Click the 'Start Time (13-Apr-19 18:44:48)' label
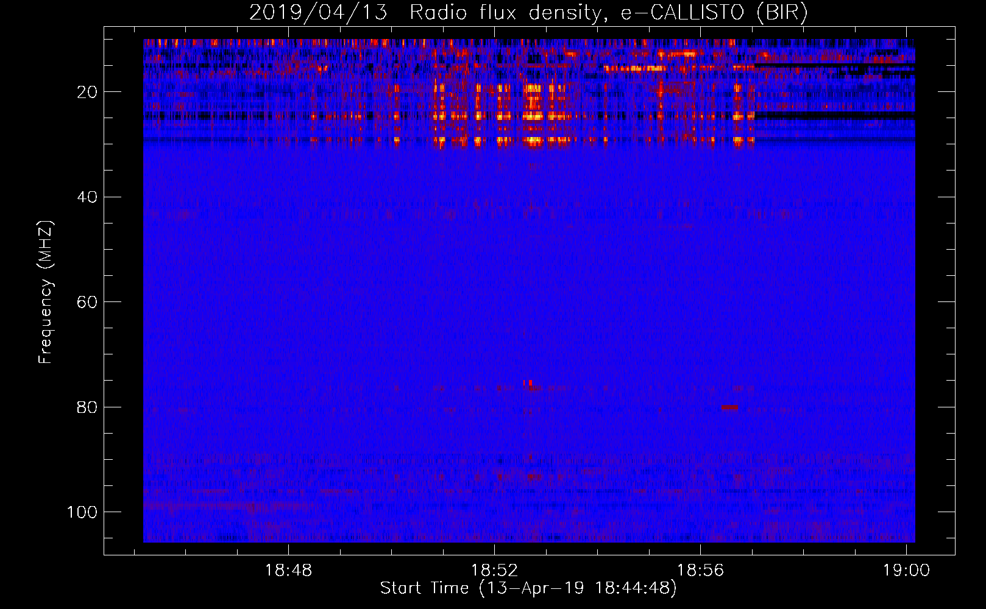 (528, 588)
